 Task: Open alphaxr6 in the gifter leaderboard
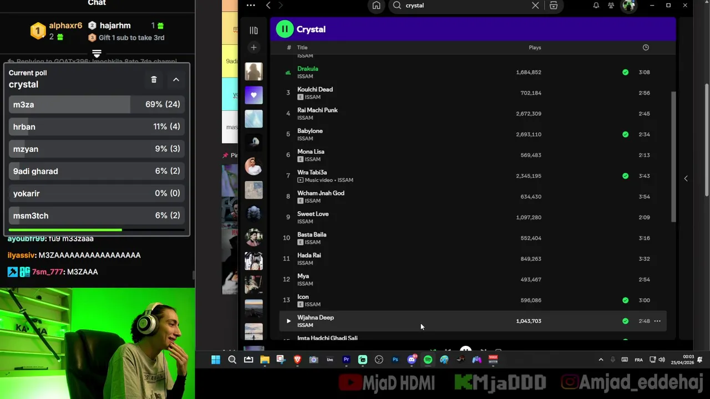coord(65,25)
